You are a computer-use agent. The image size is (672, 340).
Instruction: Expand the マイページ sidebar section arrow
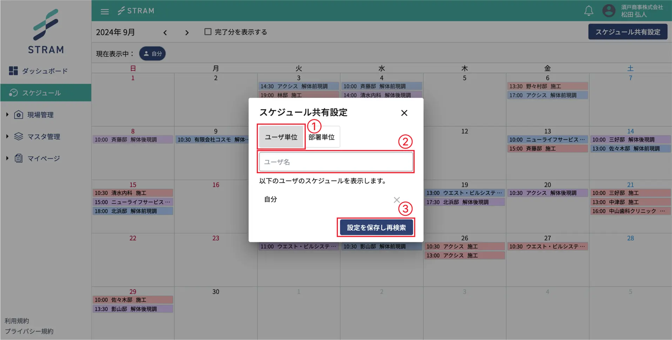coord(7,158)
